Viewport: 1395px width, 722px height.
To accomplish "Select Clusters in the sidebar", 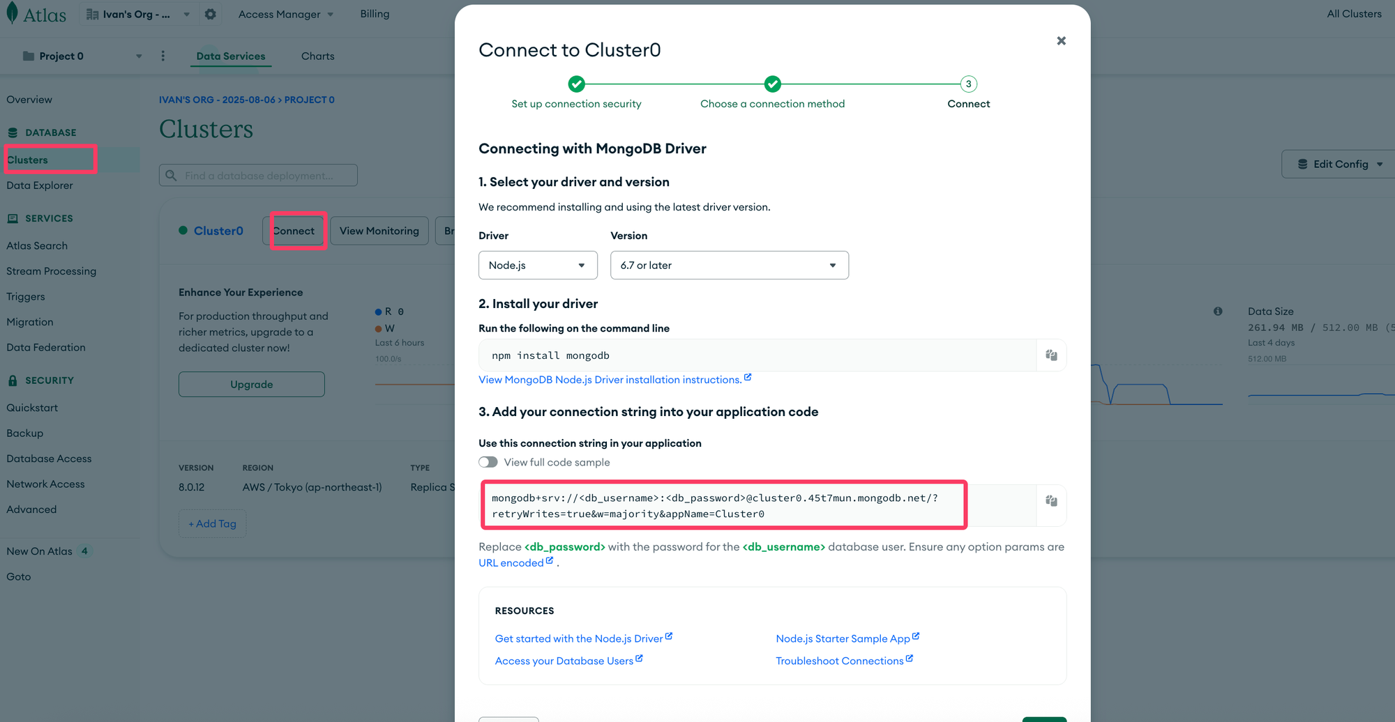I will (27, 160).
